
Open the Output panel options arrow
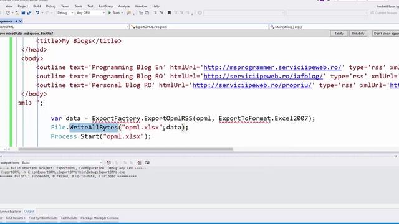click(x=397, y=156)
